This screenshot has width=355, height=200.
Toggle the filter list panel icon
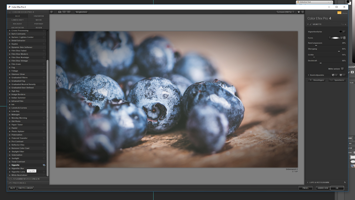click(52, 12)
